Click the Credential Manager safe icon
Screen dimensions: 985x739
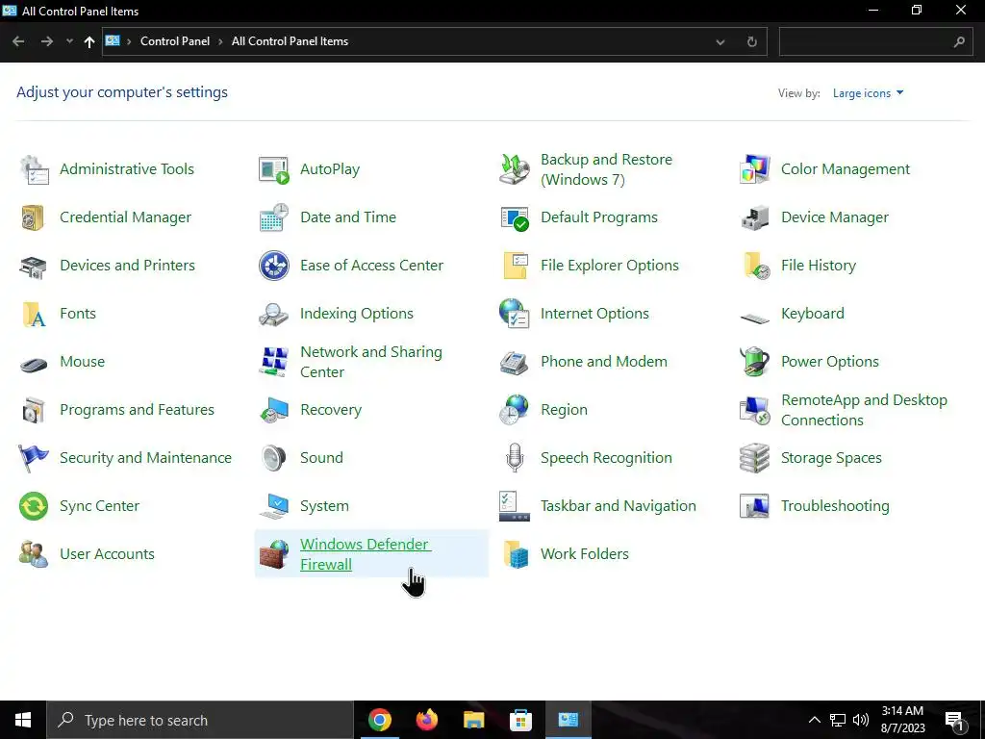[x=34, y=217]
